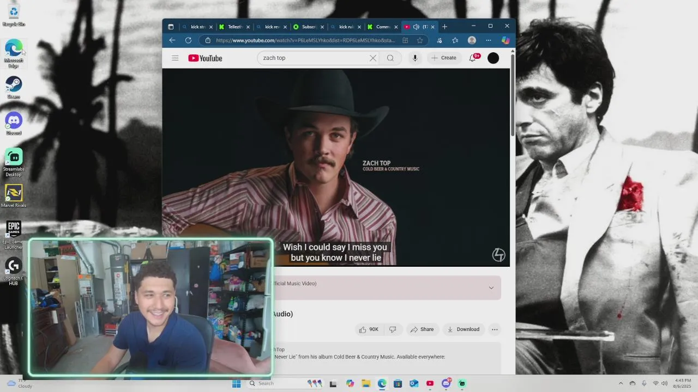
Task: Switch to the 'Tellezth' Kick tab
Action: click(x=234, y=27)
